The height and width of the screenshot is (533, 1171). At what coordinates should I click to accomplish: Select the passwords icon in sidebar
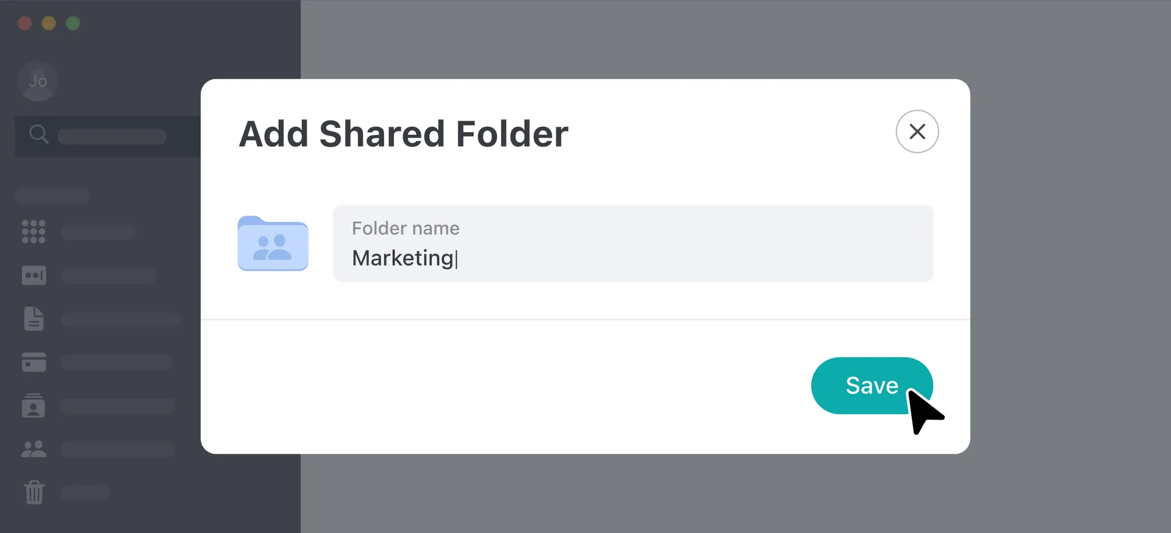[x=34, y=275]
